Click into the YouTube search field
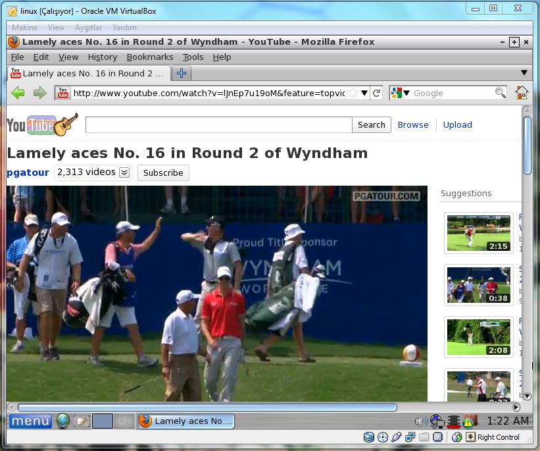540x451 pixels. (218, 124)
